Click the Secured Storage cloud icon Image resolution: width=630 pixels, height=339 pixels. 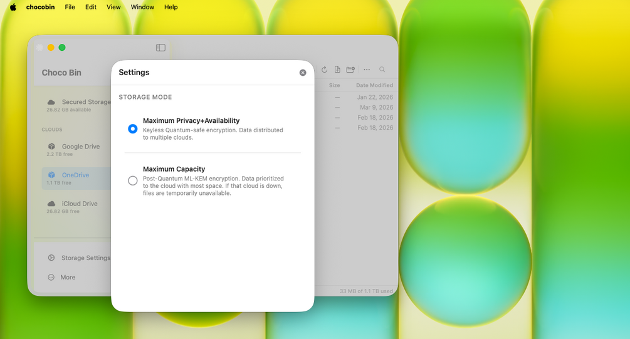51,102
